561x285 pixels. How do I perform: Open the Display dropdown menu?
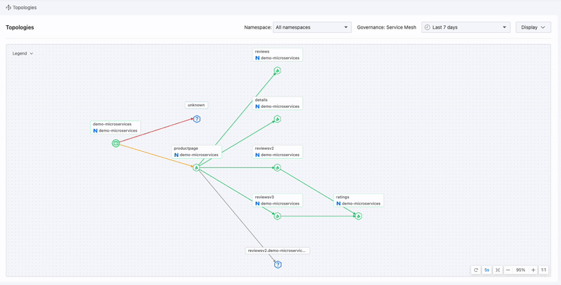click(533, 27)
